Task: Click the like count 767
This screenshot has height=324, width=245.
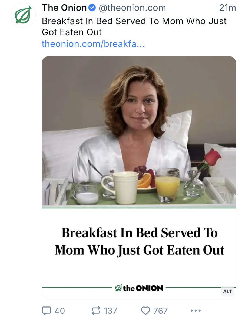Action: point(160,311)
